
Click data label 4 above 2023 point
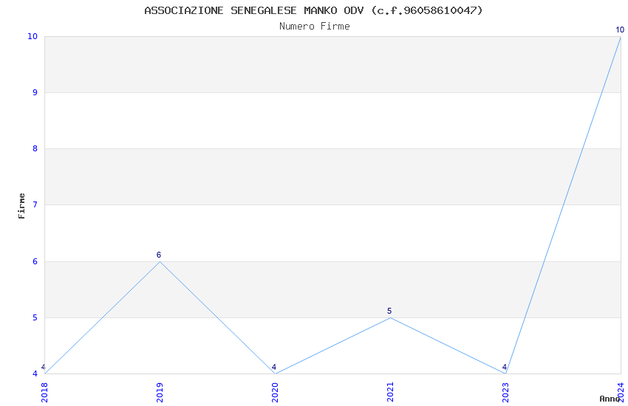(505, 367)
